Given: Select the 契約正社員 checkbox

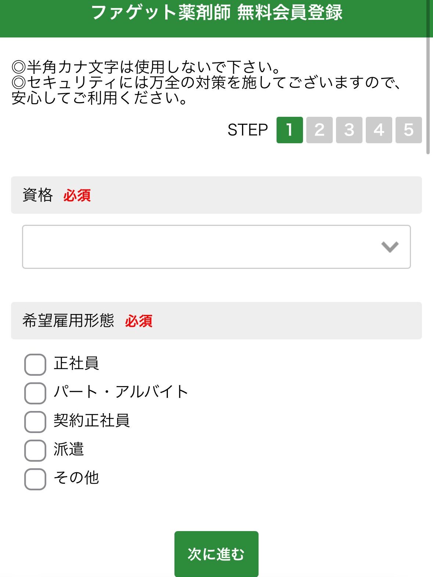Looking at the screenshot, I should click(35, 422).
